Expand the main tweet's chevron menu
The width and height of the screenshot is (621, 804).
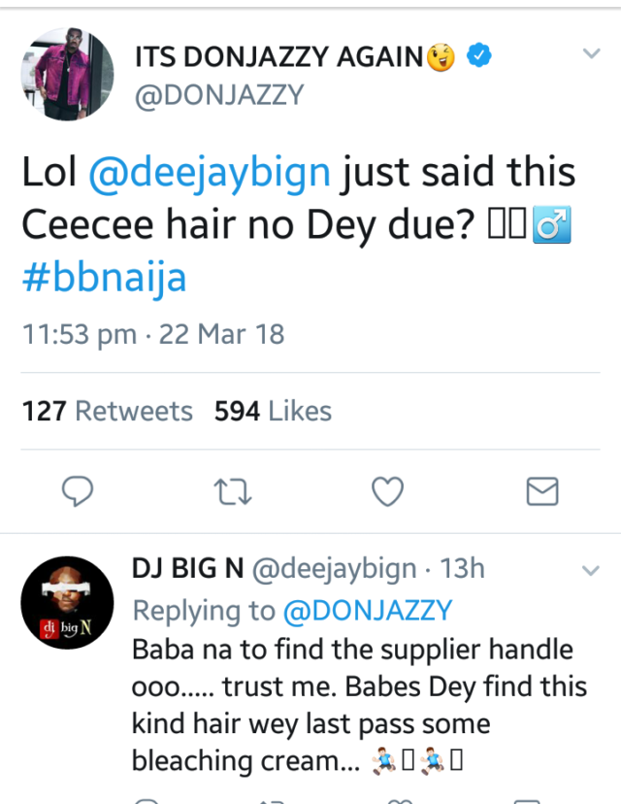tap(591, 54)
